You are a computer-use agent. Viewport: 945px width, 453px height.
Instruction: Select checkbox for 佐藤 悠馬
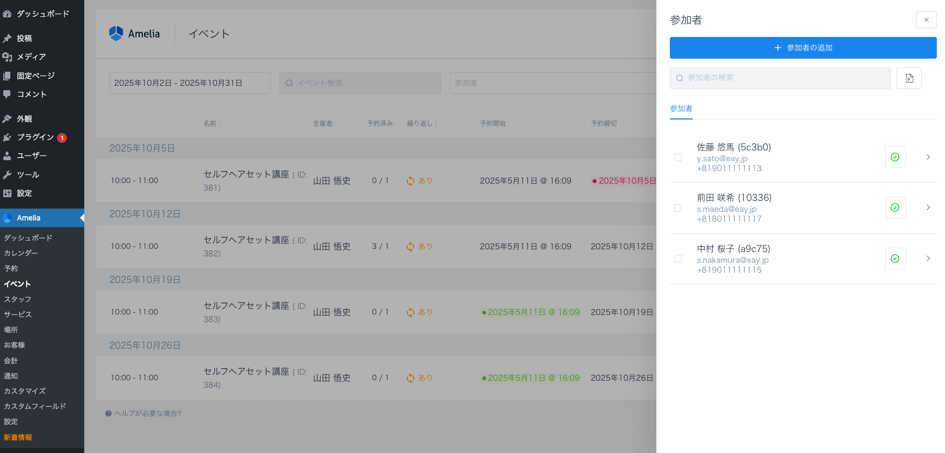[x=677, y=158]
